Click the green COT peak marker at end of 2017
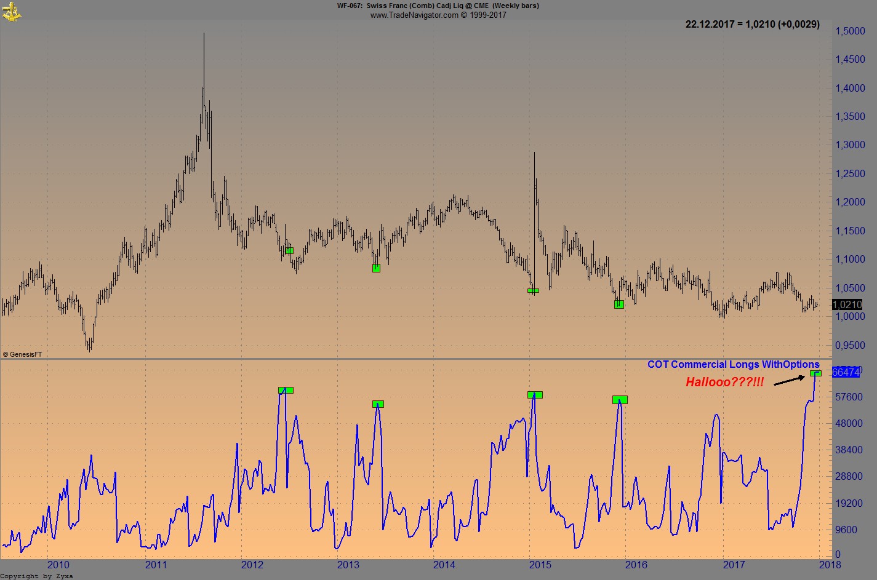Viewport: 877px width, 580px height. coord(816,373)
